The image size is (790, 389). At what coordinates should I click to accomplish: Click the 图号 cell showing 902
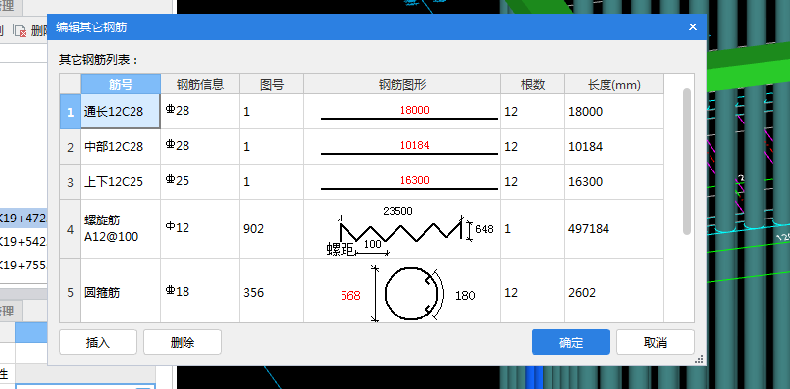[x=272, y=229]
